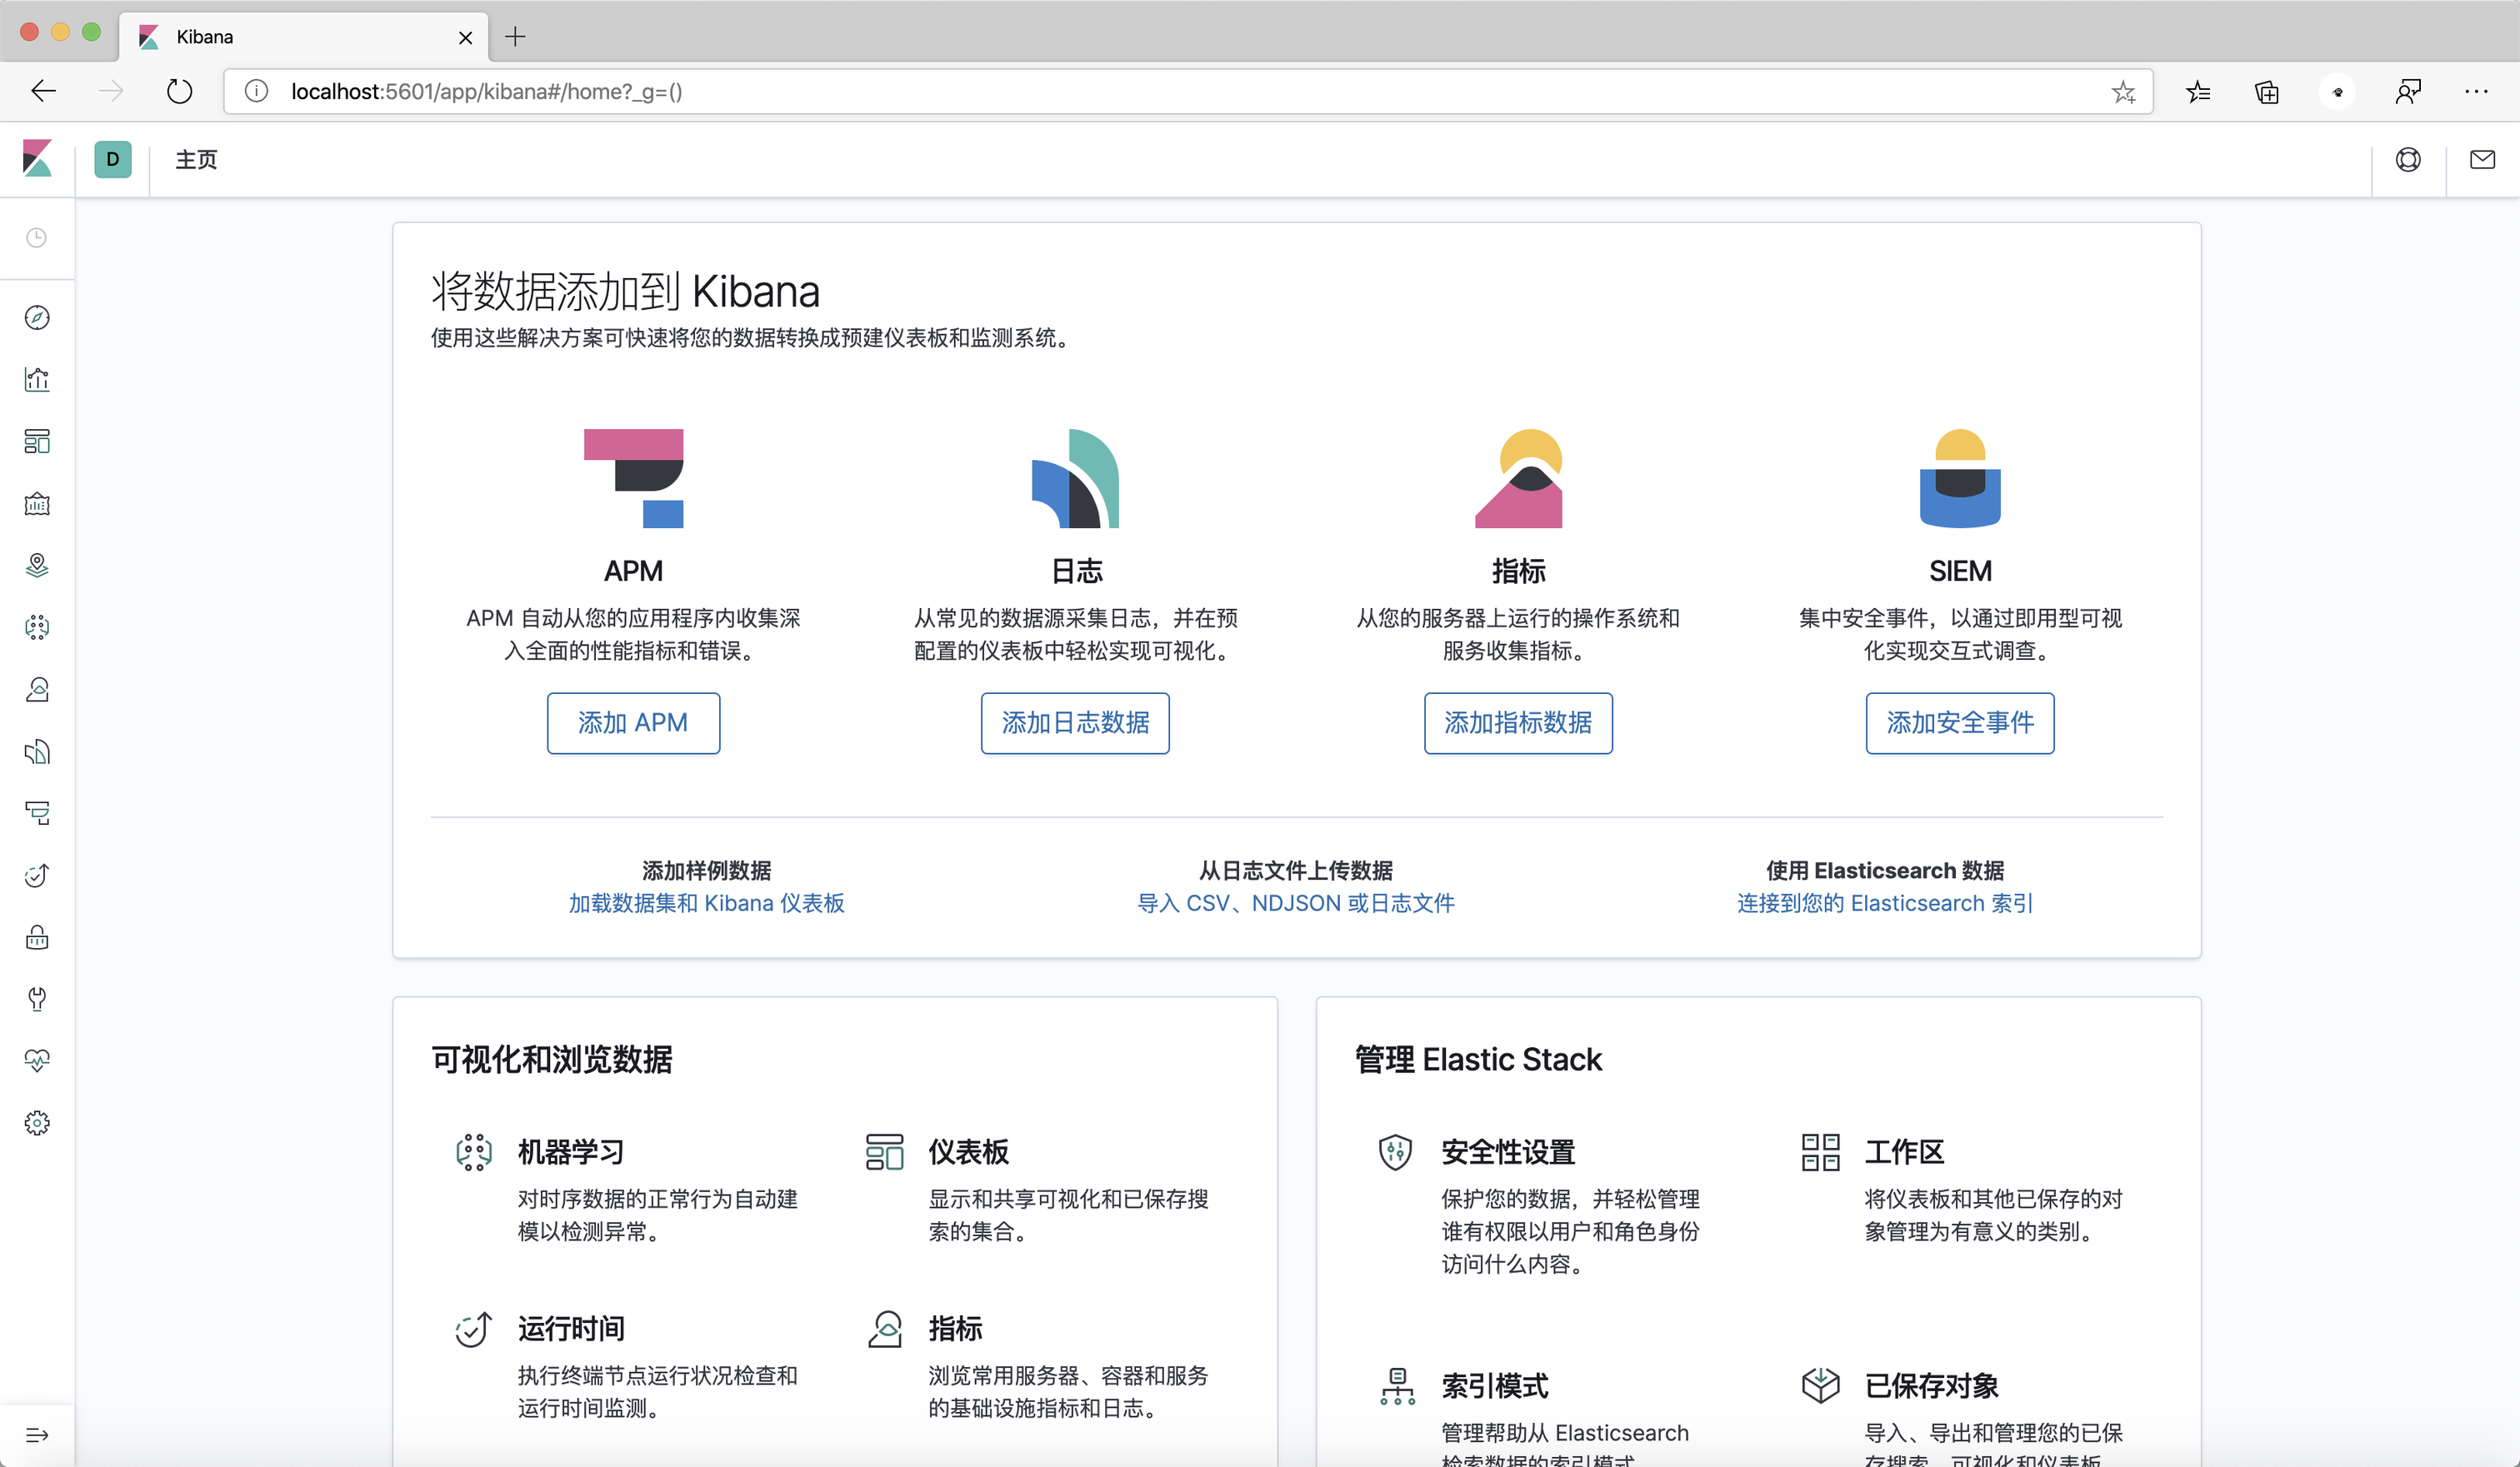Open Metrics app from the sidebar
This screenshot has width=2520, height=1467.
click(37, 690)
